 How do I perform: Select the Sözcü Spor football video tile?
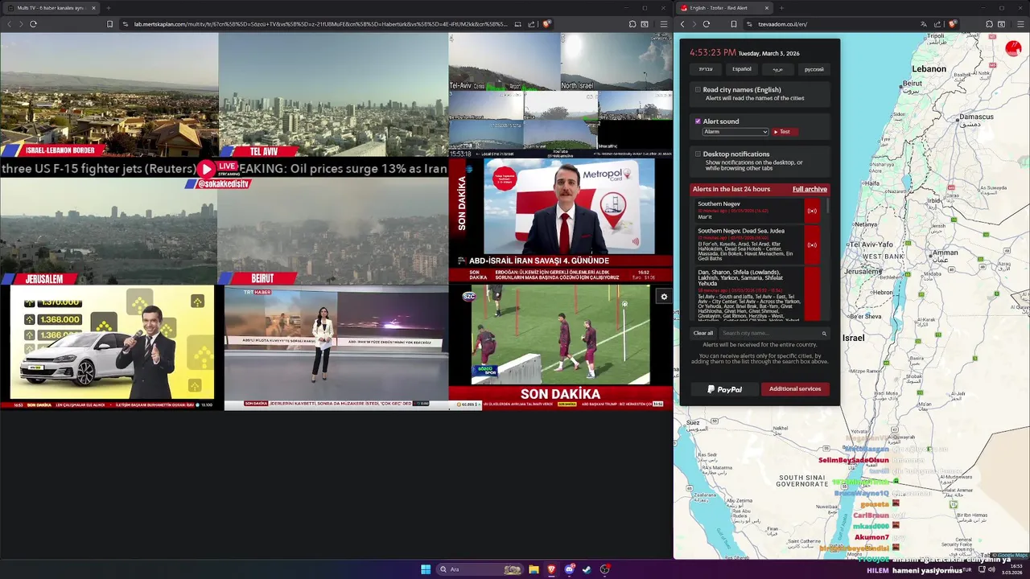pos(561,347)
